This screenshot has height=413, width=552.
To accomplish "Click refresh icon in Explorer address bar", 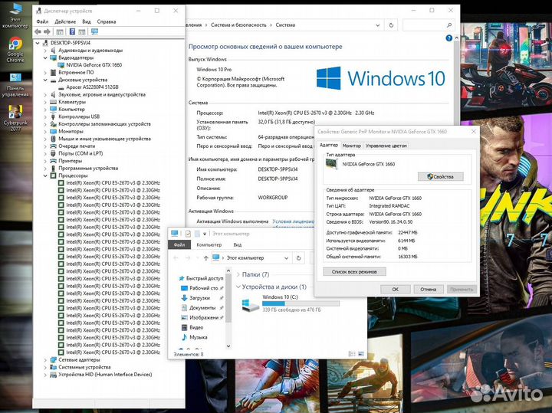I will point(298,258).
